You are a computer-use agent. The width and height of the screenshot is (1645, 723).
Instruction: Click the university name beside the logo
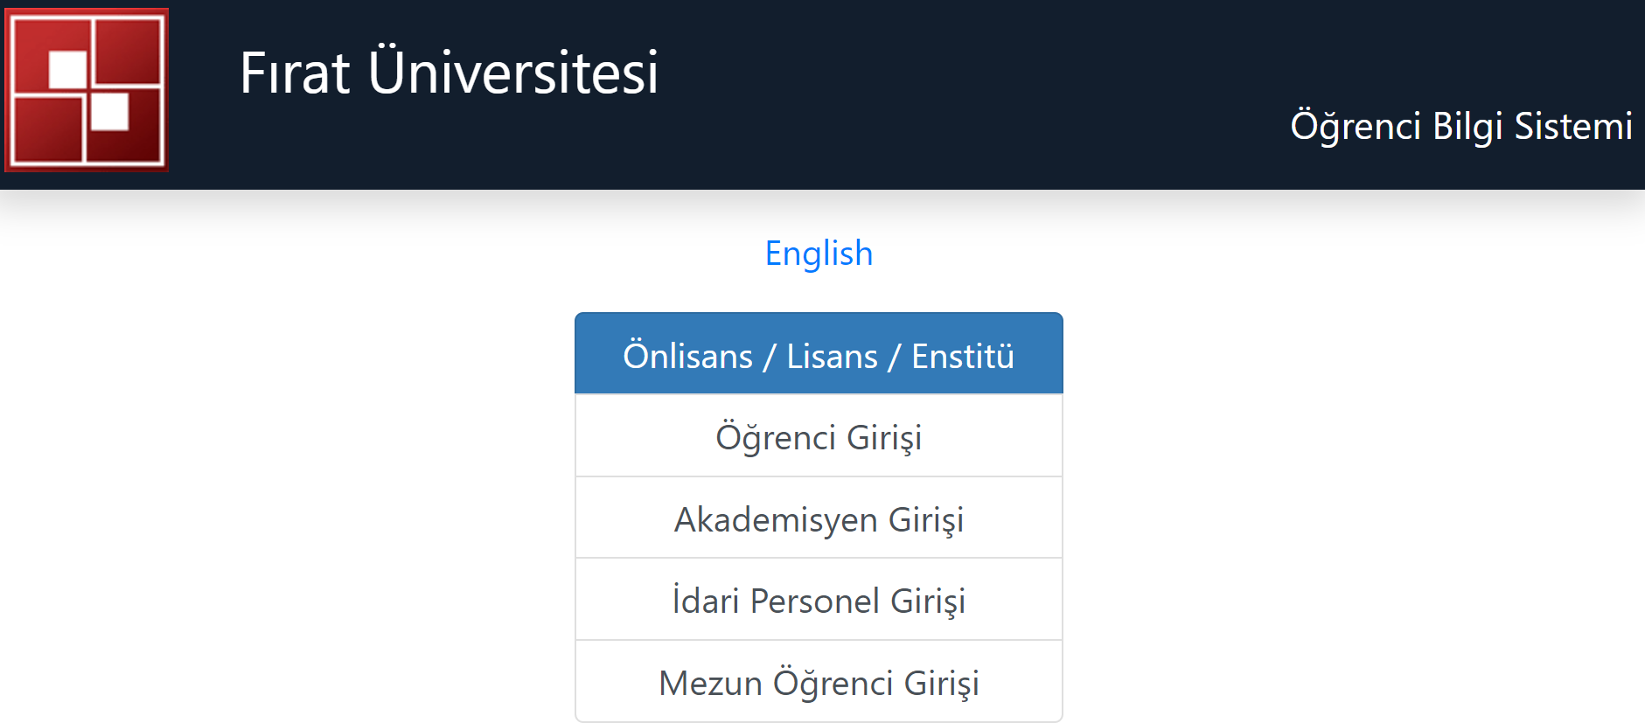[449, 73]
